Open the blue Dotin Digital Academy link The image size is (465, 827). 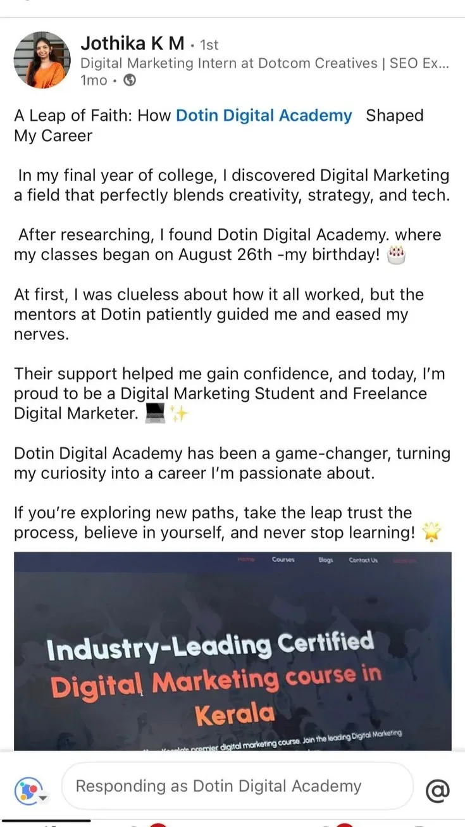click(264, 116)
